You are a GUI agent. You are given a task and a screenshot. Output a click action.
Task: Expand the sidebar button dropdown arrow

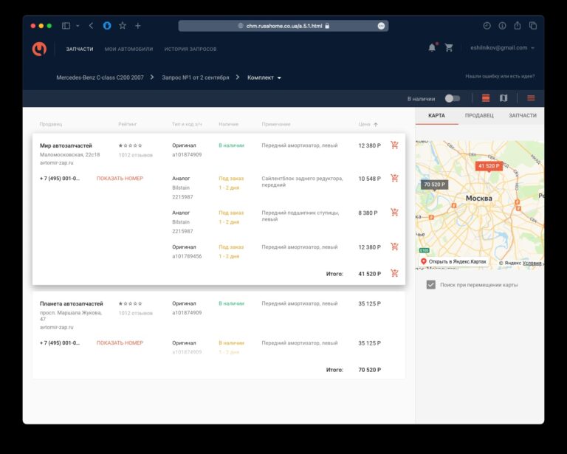[78, 26]
